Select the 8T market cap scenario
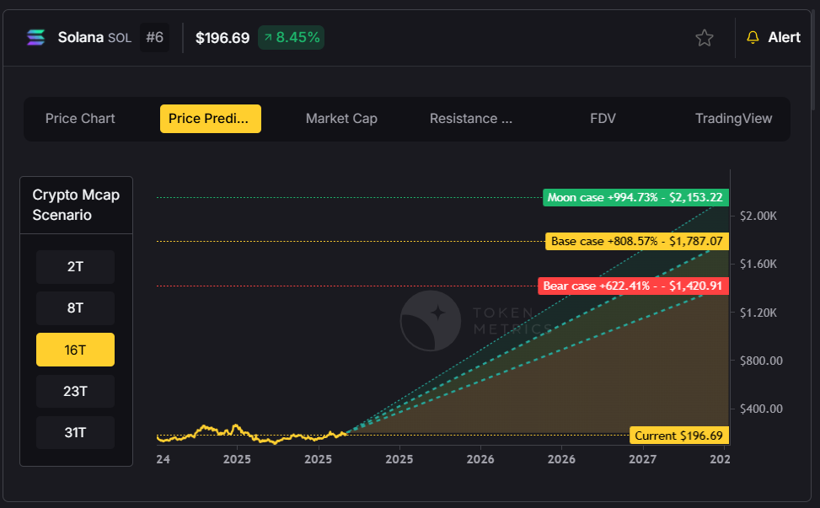The height and width of the screenshot is (508, 820). (x=75, y=307)
